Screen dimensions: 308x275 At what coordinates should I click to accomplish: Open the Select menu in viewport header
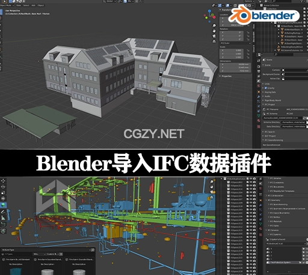(26, 5)
